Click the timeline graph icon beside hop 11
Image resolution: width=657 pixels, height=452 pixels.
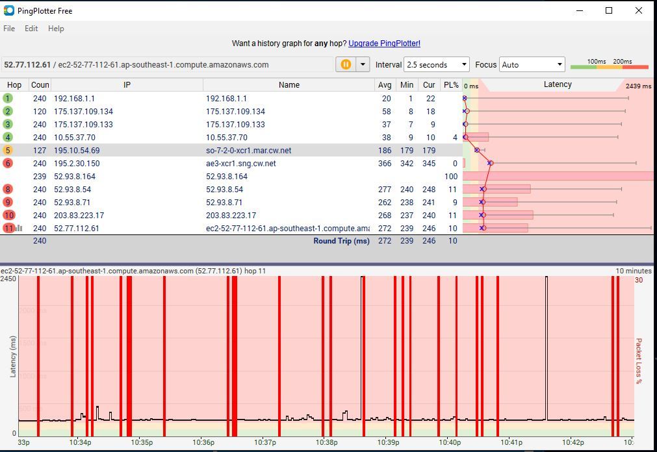click(x=19, y=228)
